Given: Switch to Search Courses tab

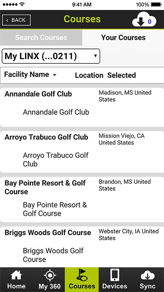Looking at the screenshot, I should 41,37.
